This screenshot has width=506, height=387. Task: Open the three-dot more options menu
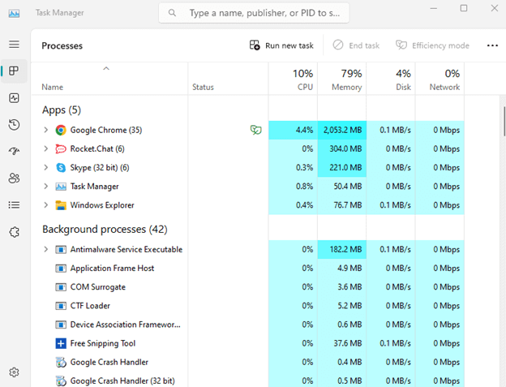click(492, 45)
